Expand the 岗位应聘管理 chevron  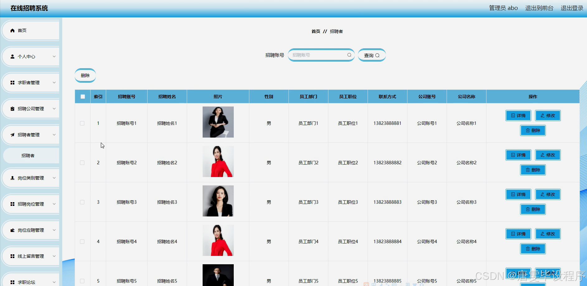point(54,230)
